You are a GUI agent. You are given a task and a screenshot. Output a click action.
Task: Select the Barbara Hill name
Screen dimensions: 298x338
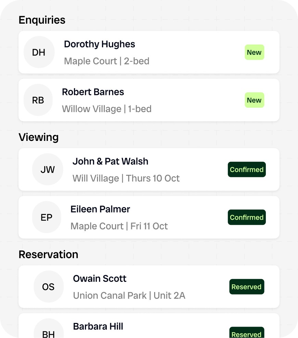98,326
